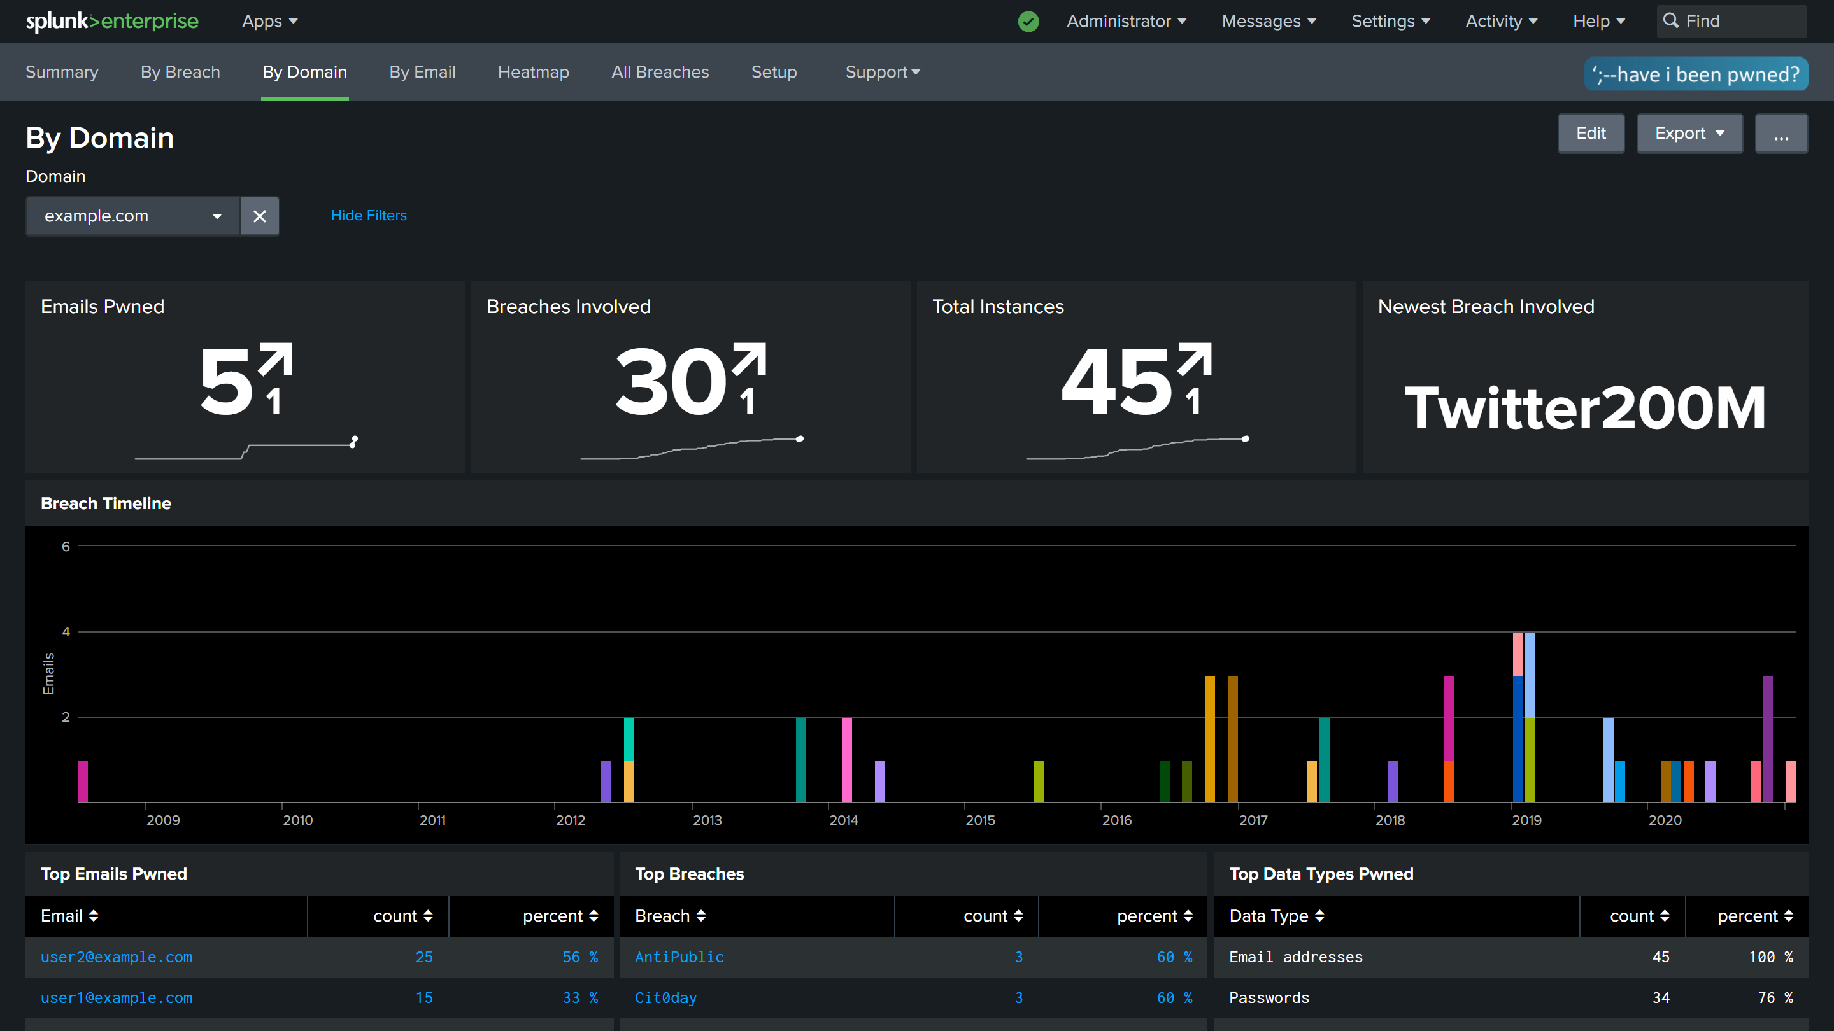Click the have i been pwned logo

[1695, 74]
